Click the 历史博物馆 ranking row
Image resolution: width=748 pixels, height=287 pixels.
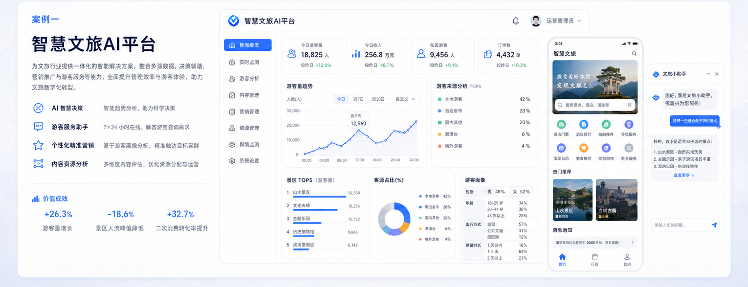323,233
